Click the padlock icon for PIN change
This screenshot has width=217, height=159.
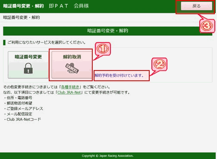tap(28, 68)
